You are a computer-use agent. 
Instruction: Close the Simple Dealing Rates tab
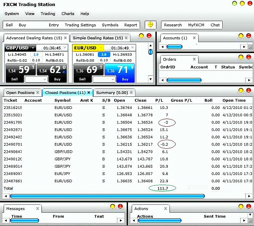[x=126, y=38]
